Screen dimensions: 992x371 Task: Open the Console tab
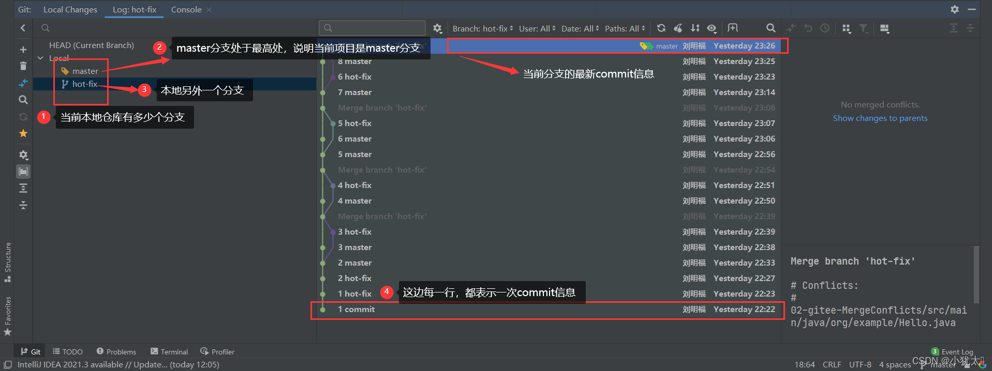point(186,9)
